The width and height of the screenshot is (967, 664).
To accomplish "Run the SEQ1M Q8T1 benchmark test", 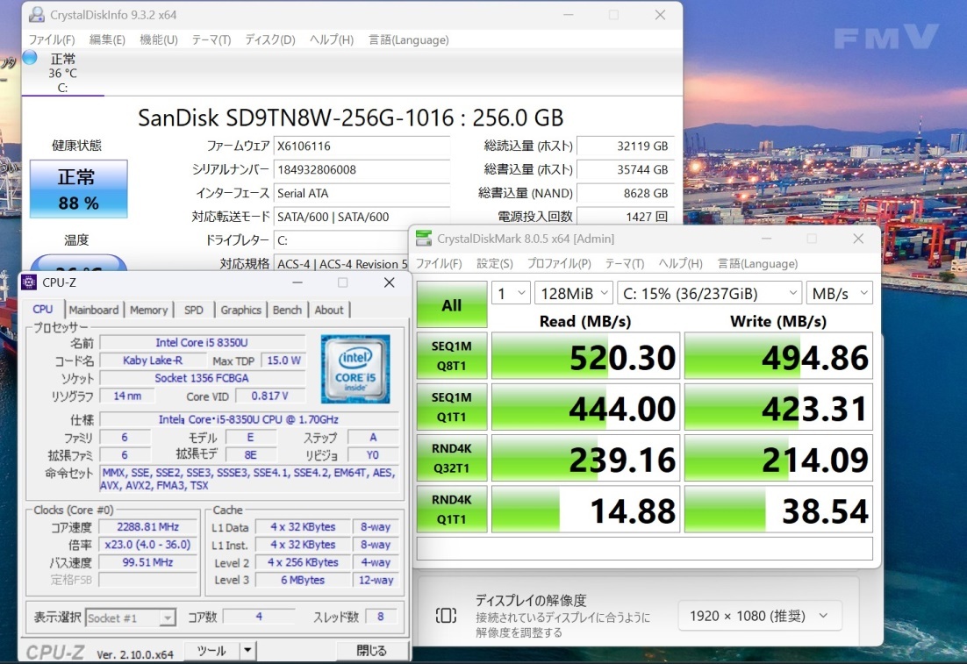I will 451,355.
